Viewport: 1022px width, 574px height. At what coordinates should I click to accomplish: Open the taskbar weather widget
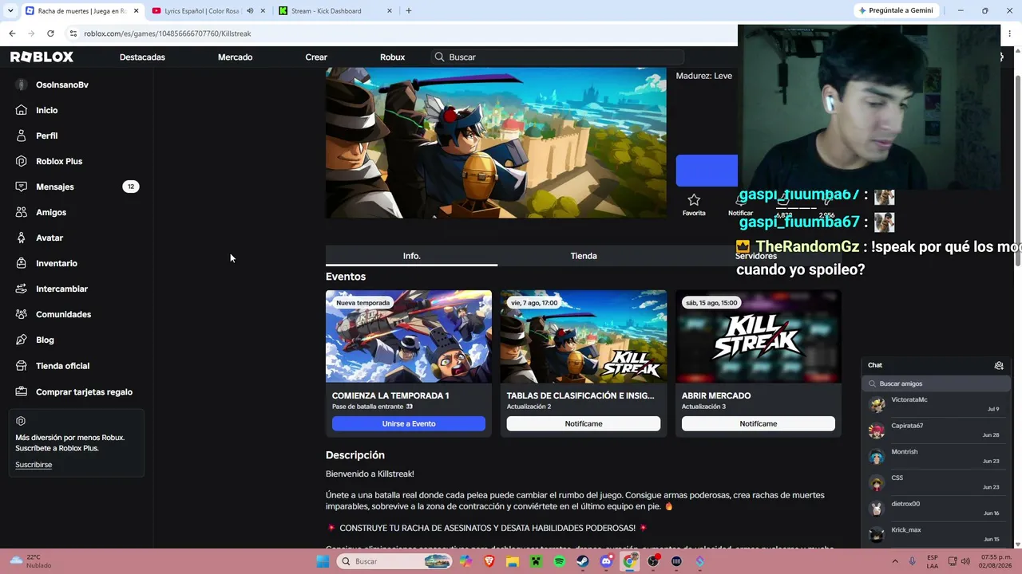32,561
